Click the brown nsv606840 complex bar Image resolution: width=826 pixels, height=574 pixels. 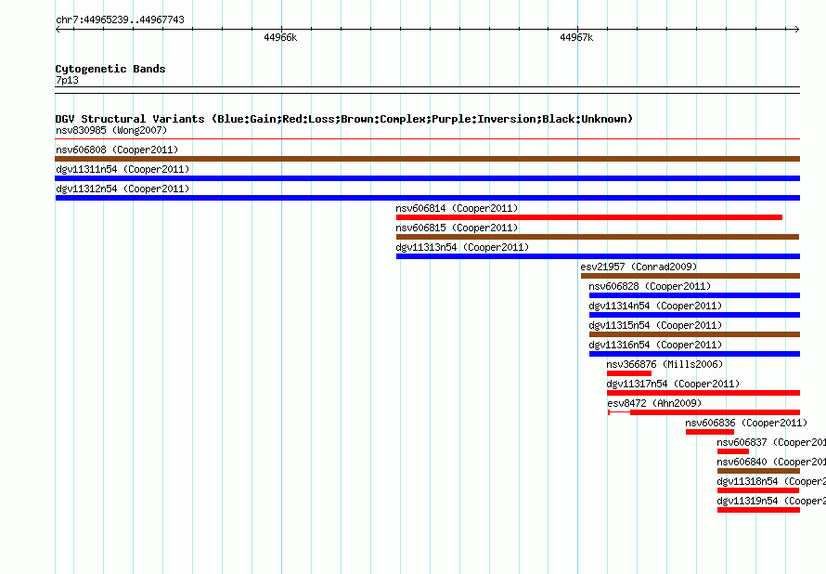758,471
